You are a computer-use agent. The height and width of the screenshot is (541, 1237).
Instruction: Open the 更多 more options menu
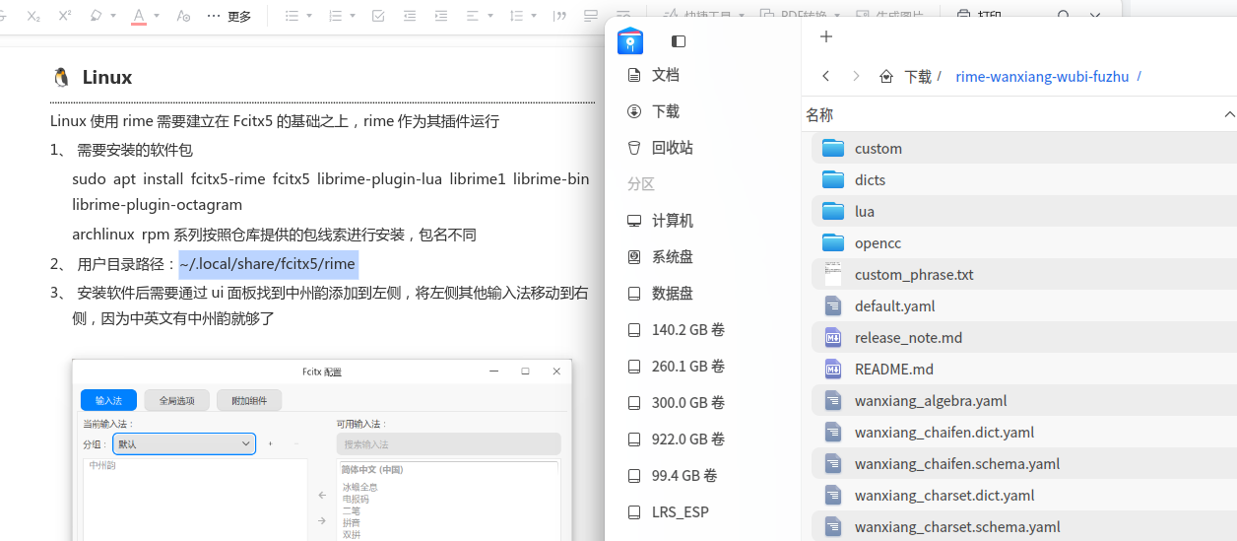(x=229, y=16)
